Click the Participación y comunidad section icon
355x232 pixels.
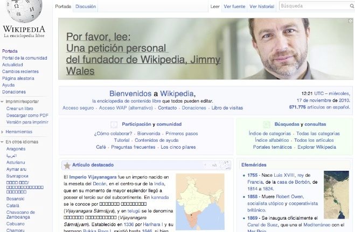coord(114,125)
